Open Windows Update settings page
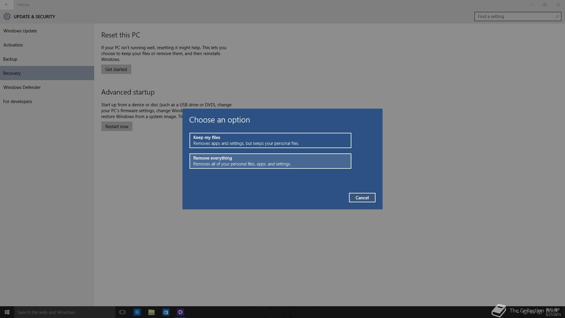This screenshot has width=565, height=318. pyautogui.click(x=47, y=31)
